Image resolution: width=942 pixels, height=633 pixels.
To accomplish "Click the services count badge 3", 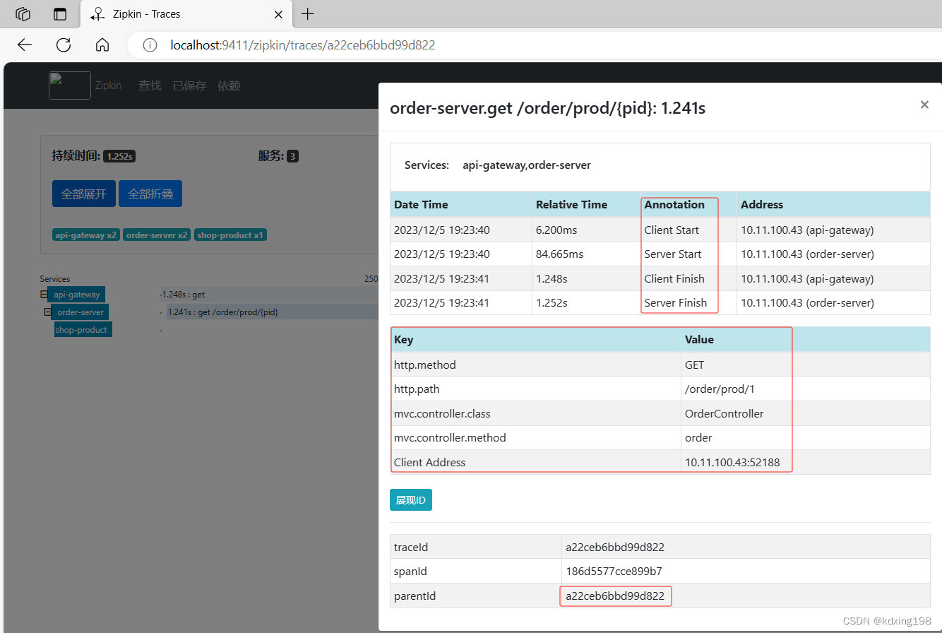I will click(x=292, y=156).
